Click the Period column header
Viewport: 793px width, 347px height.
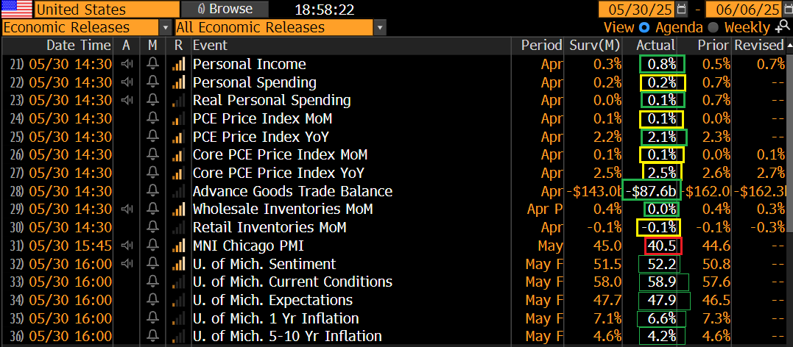tap(542, 46)
